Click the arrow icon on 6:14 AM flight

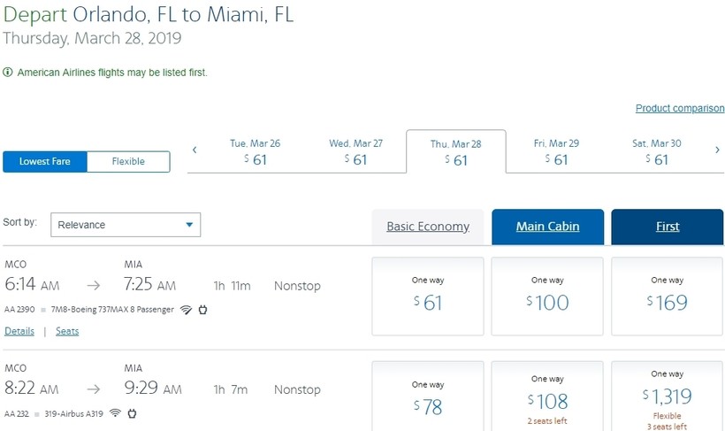tap(93, 286)
